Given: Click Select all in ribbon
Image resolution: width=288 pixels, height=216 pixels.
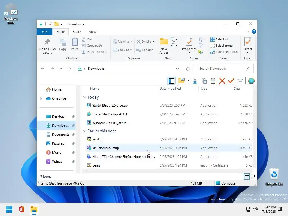Looking at the screenshot, I should [x=219, y=39].
